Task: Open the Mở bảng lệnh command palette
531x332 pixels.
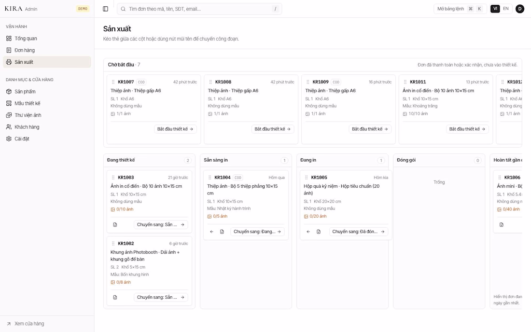Action: pos(460,9)
